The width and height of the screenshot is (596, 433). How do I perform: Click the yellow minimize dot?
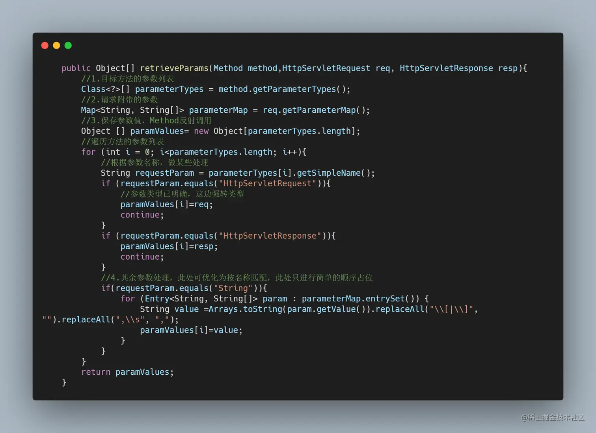56,45
